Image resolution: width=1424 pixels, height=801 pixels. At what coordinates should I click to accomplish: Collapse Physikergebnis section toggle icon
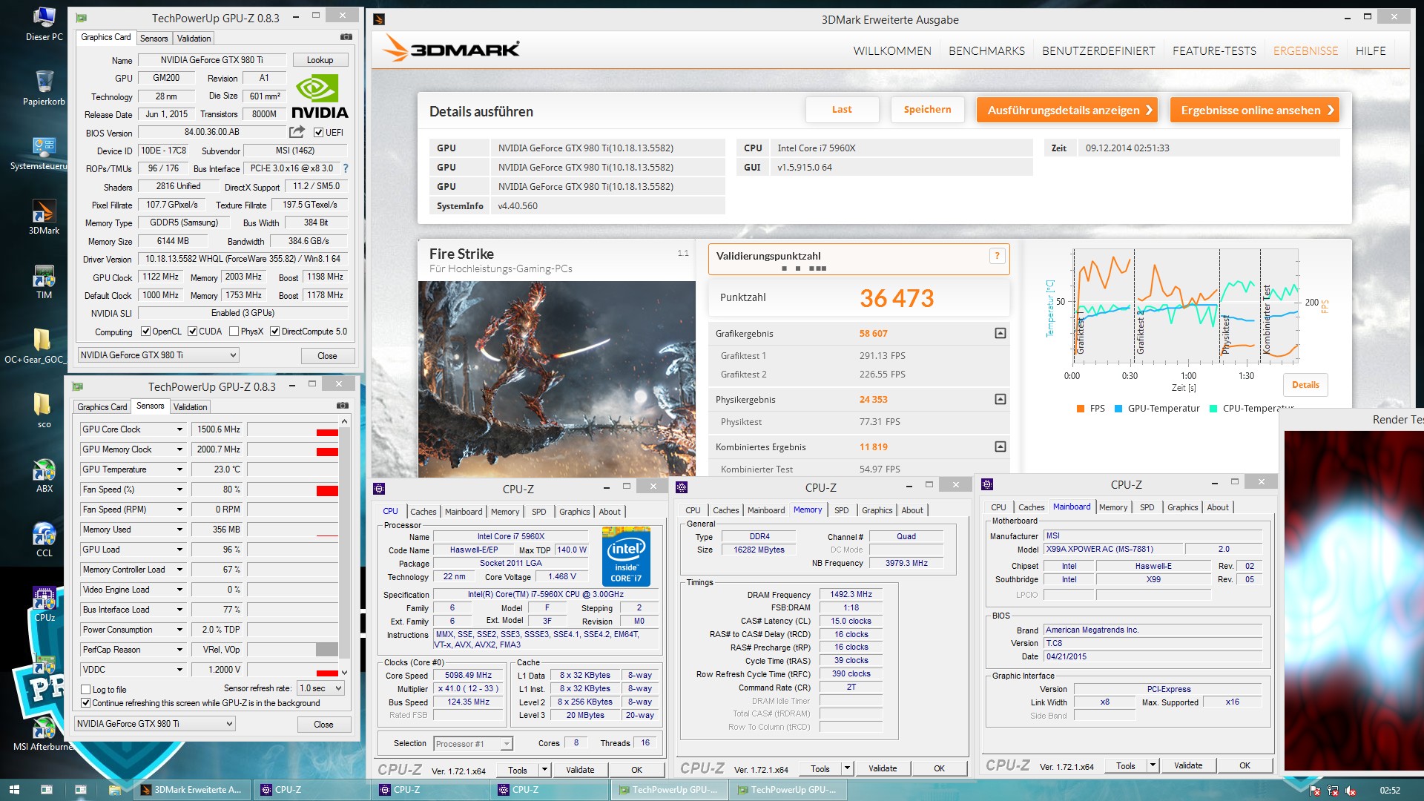coord(1000,400)
